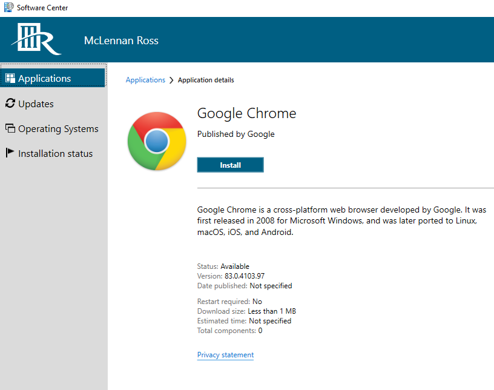Screen dimensions: 494x390
Task: Click the breadcrumb chevron separator
Action: (x=171, y=81)
